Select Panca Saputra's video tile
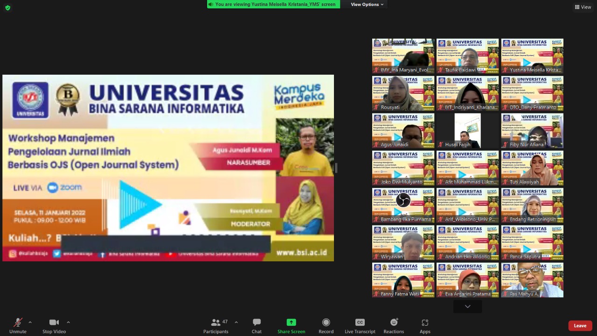Screen dimensions: 597x336 pyautogui.click(x=532, y=243)
